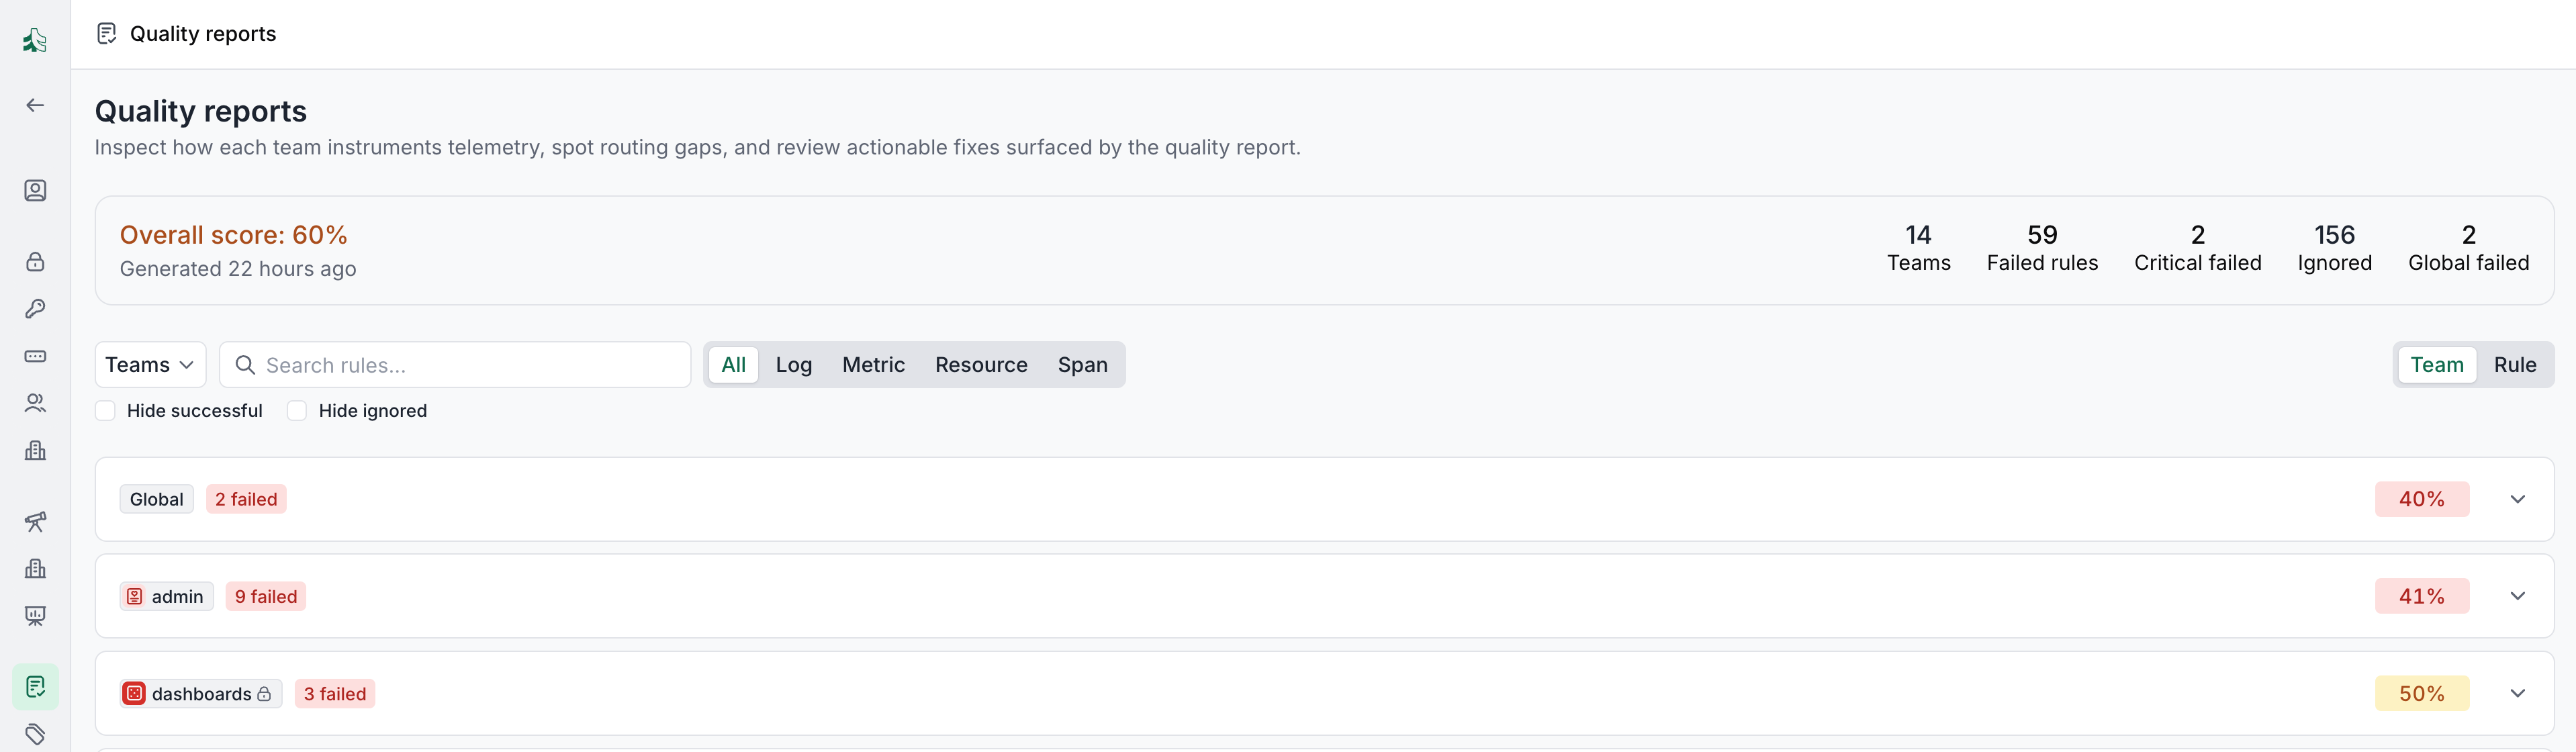
Task: Open the users icon in sidebar
Action: 35,403
